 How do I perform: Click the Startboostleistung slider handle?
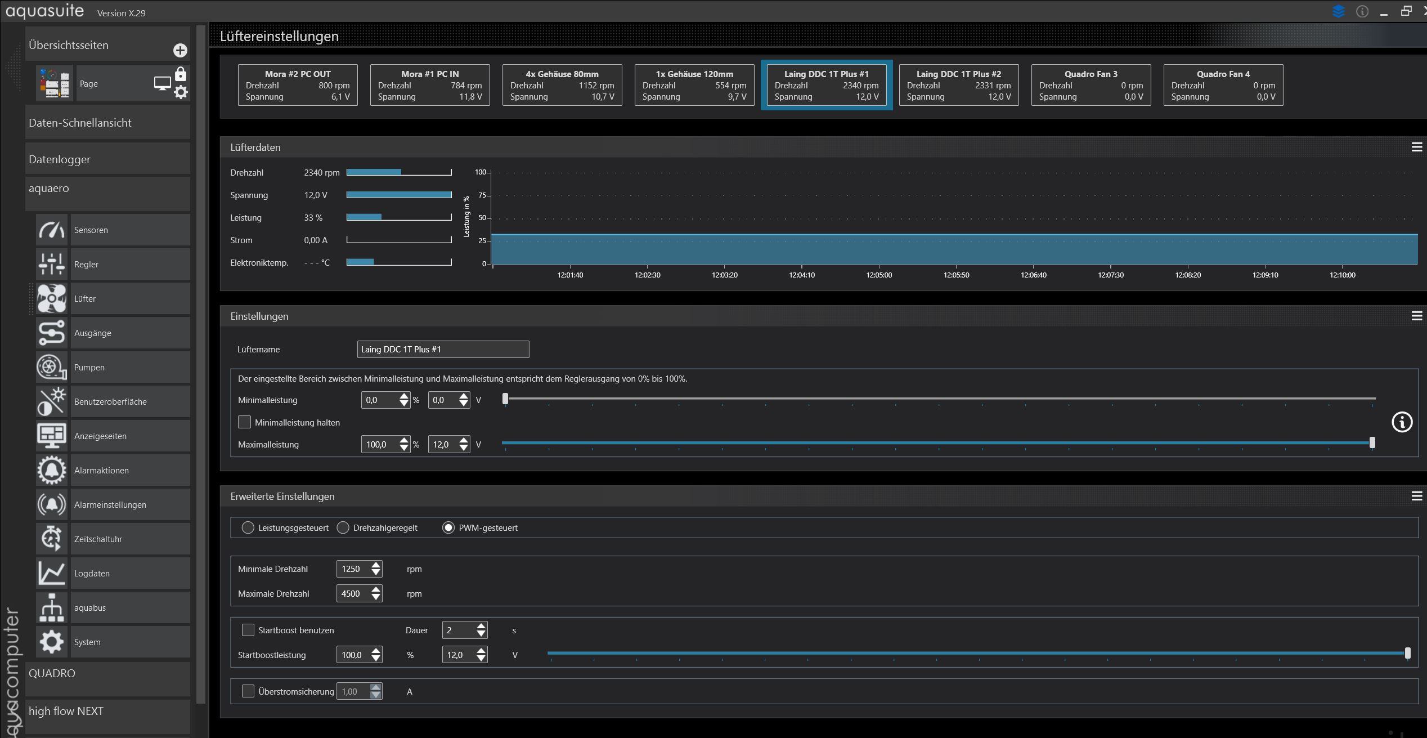1408,653
